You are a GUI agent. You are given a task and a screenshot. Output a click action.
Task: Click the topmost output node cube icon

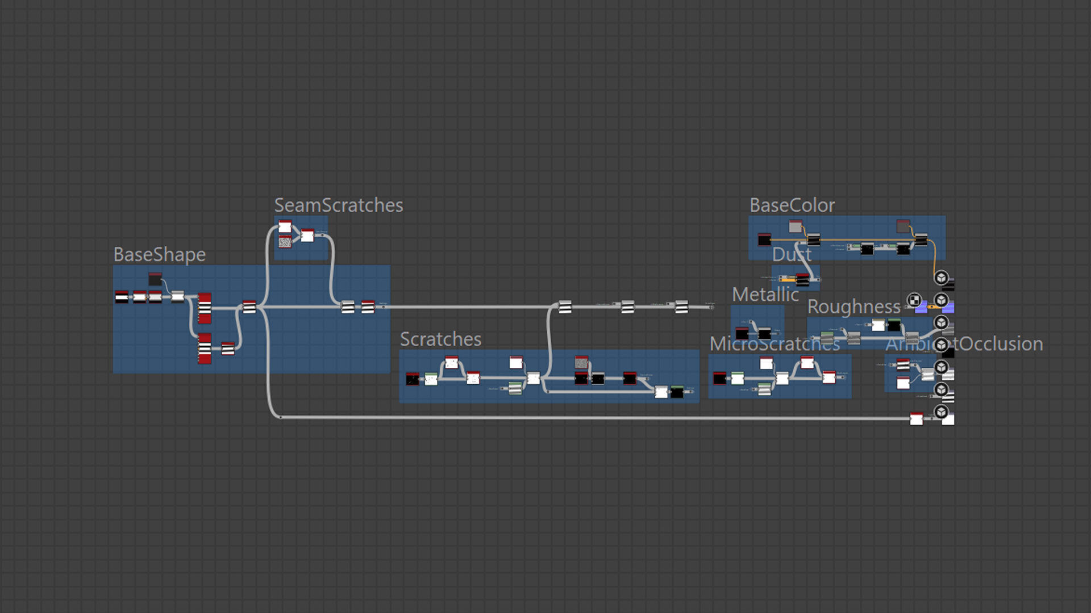coord(941,278)
